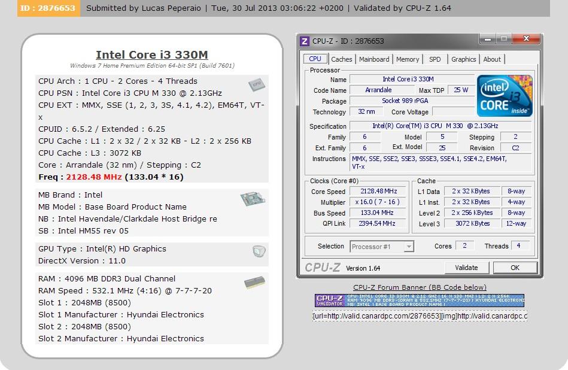Click the RAM module icon beside RAM info

(254, 283)
